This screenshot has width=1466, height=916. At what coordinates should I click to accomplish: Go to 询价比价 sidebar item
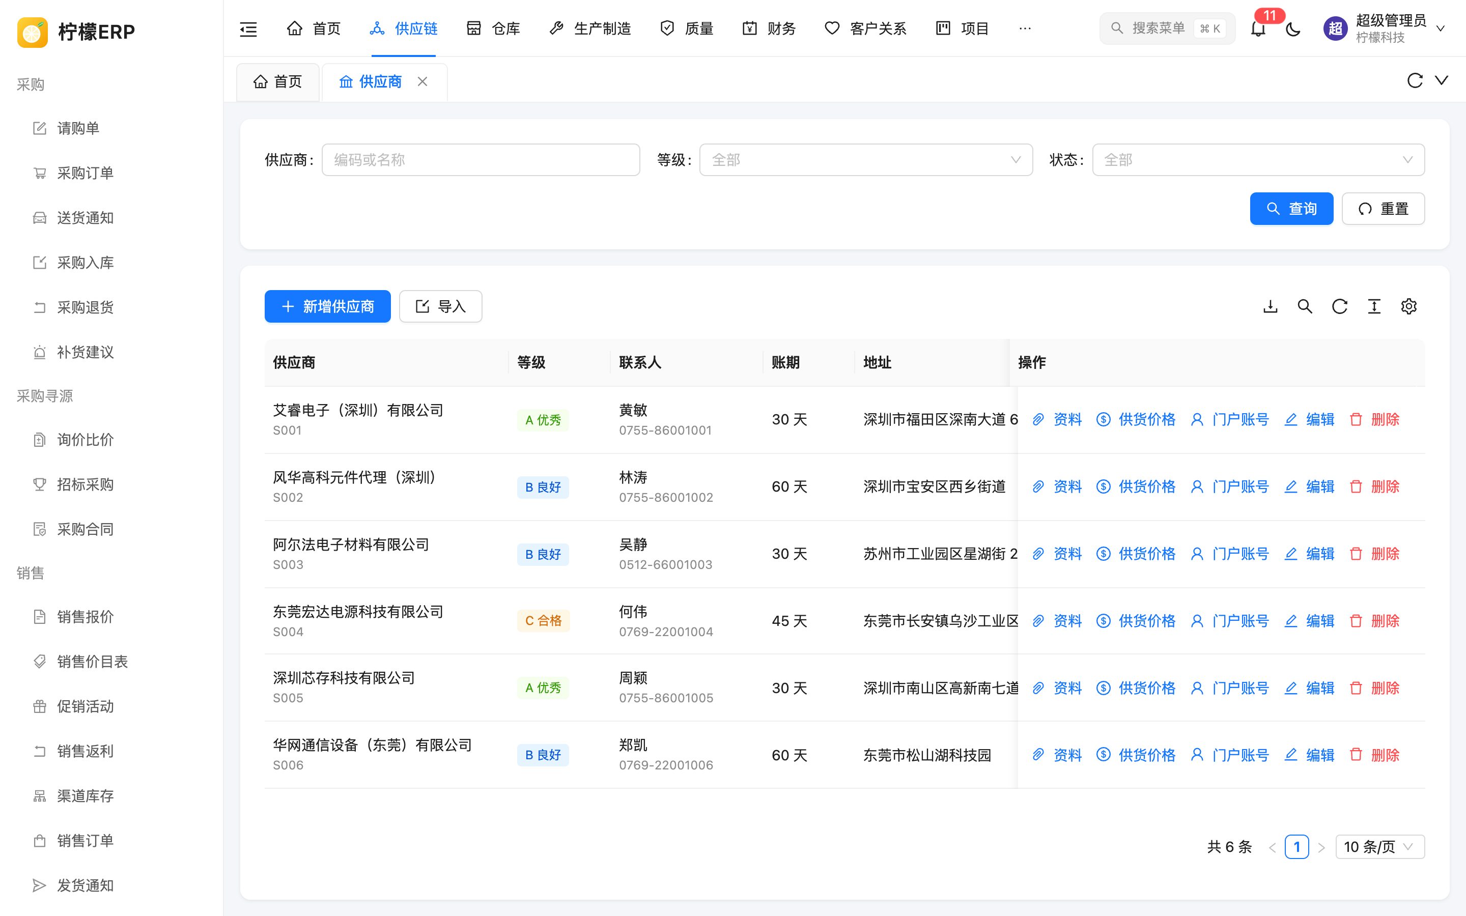[x=111, y=440]
